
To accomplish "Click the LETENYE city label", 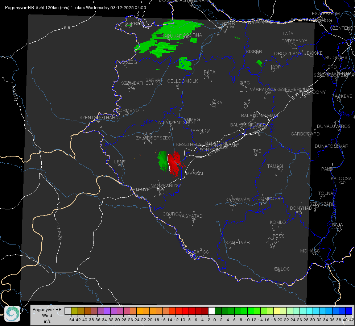I will click(140, 190).
